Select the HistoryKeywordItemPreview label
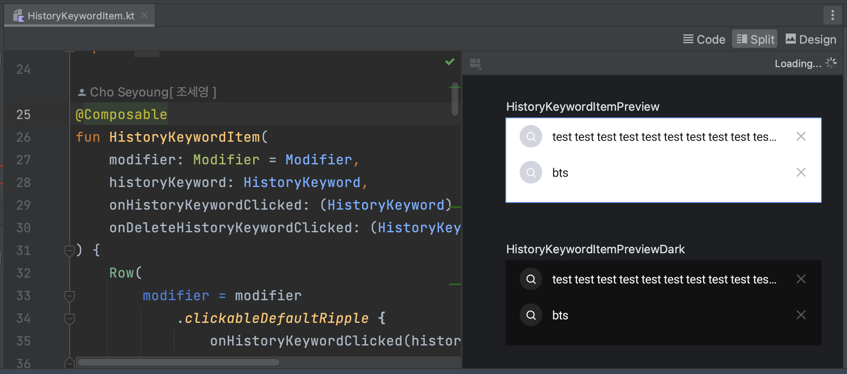 (x=583, y=106)
